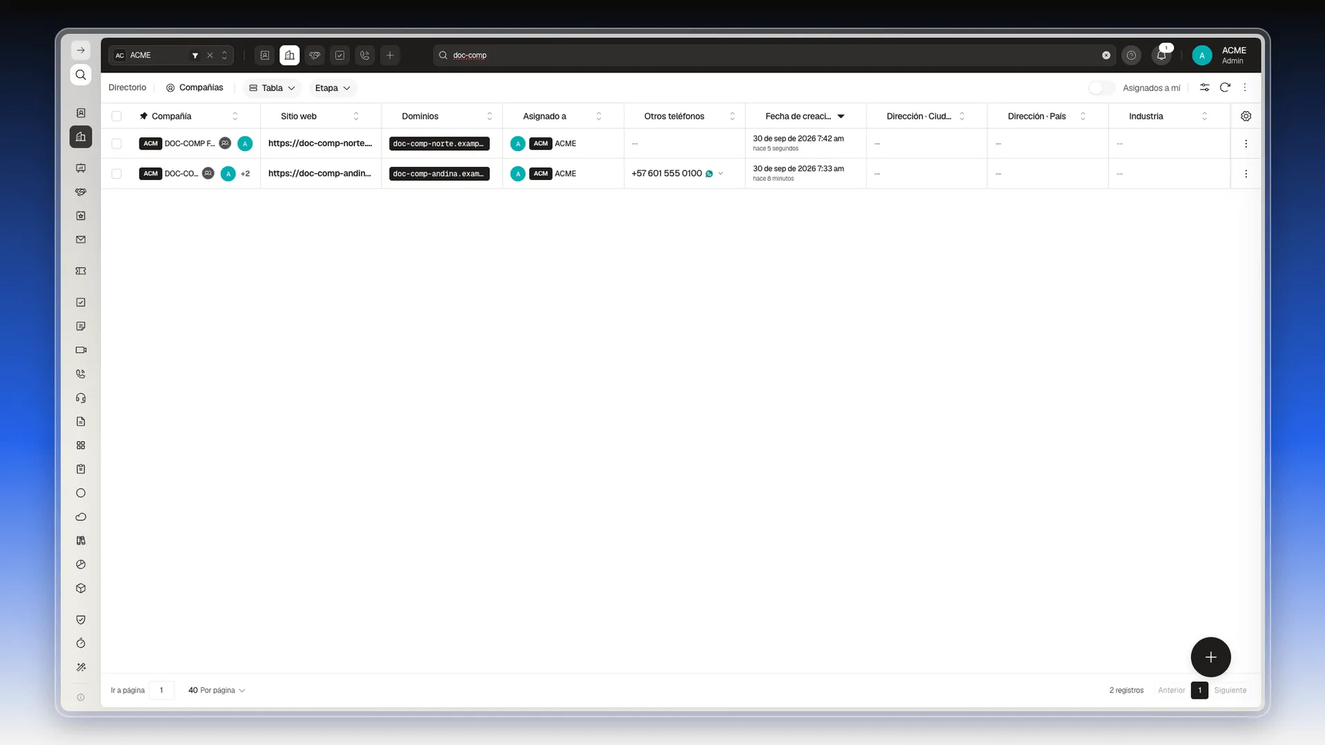Open the table column settings gear
The height and width of the screenshot is (745, 1325).
pyautogui.click(x=1246, y=116)
